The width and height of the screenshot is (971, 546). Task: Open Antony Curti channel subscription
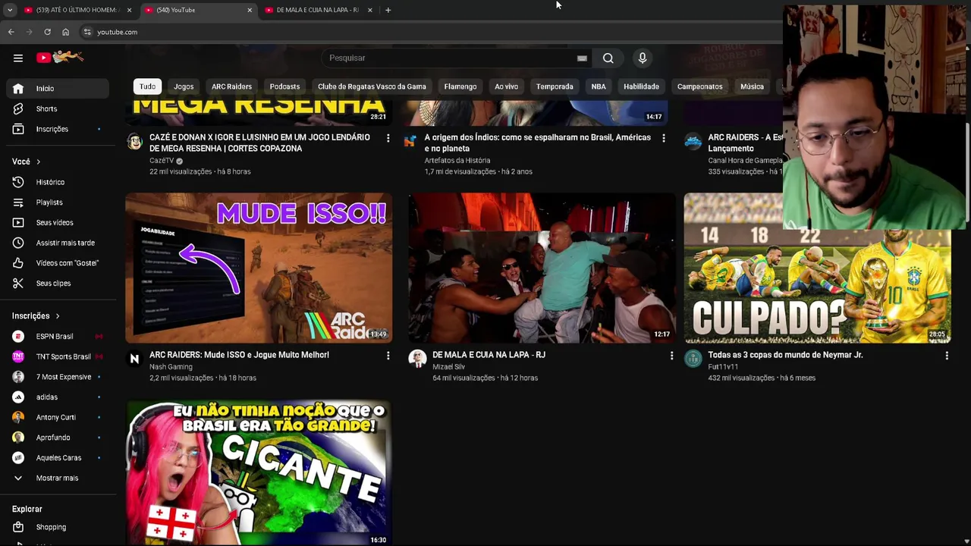coord(58,417)
